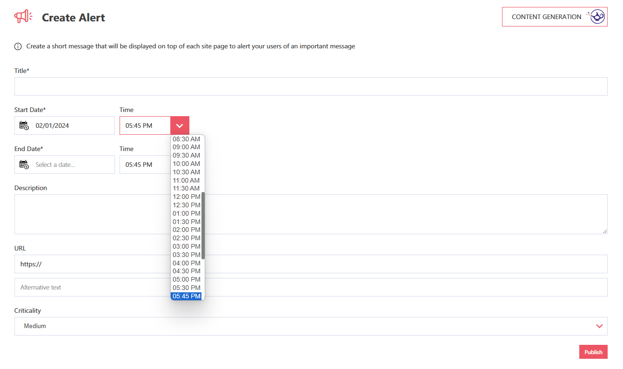Choose 01:00 PM option
The image size is (623, 369).
186,213
